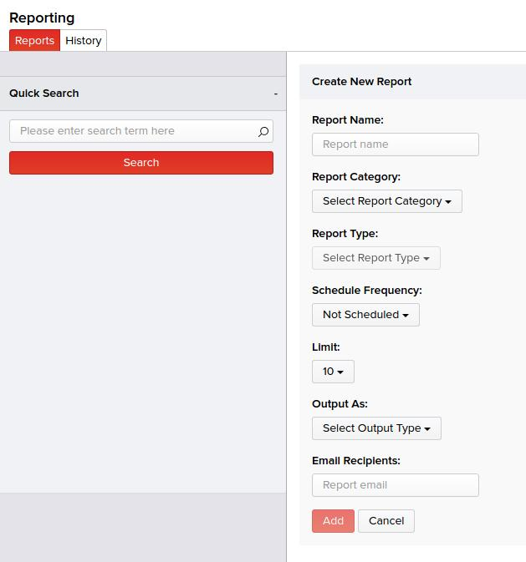Image resolution: width=526 pixels, height=562 pixels.
Task: Click the Report Name label
Action: coord(347,120)
